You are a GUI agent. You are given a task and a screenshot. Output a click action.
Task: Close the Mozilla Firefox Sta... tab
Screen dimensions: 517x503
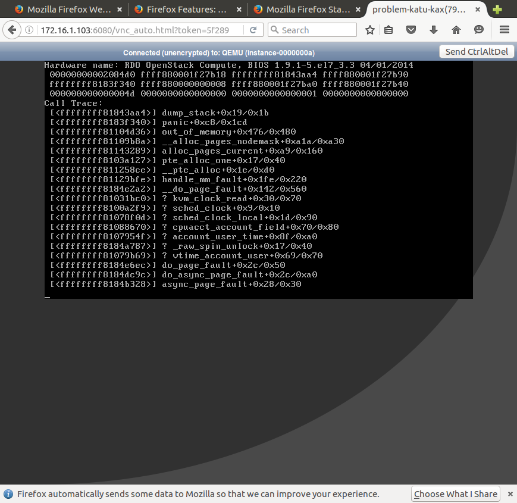pos(358,10)
